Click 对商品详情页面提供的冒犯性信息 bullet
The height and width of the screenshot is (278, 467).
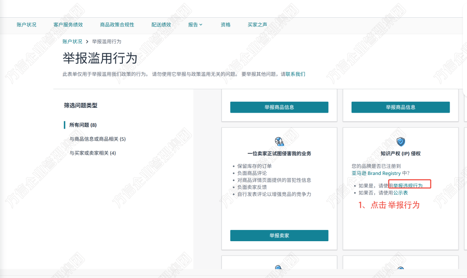pyautogui.click(x=274, y=180)
